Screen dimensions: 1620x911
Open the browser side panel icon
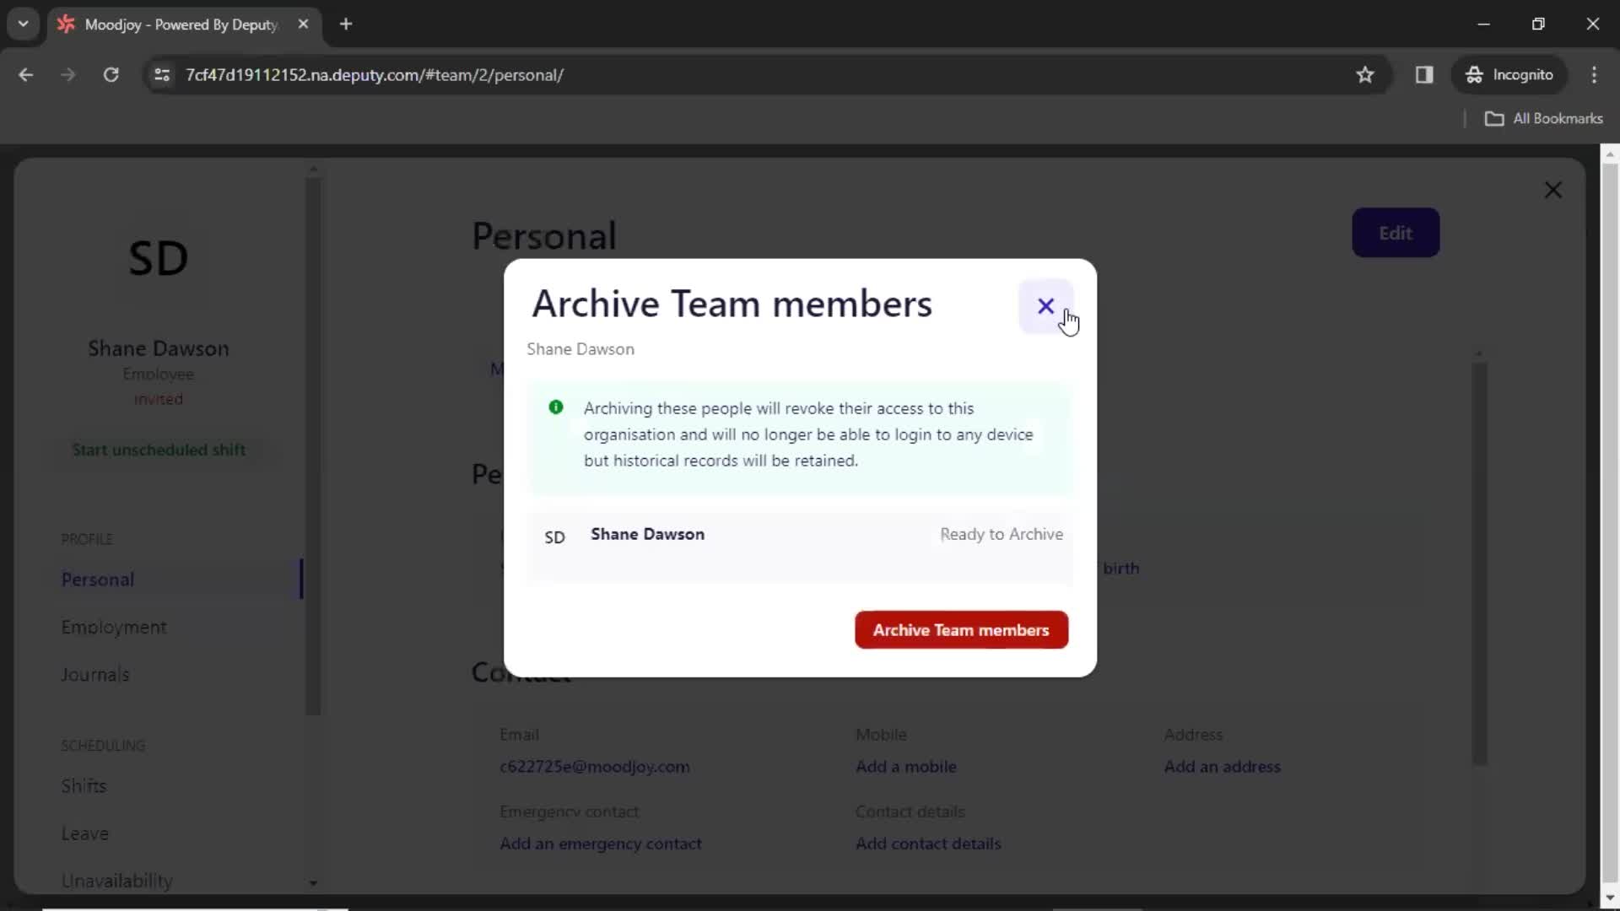pos(1424,75)
